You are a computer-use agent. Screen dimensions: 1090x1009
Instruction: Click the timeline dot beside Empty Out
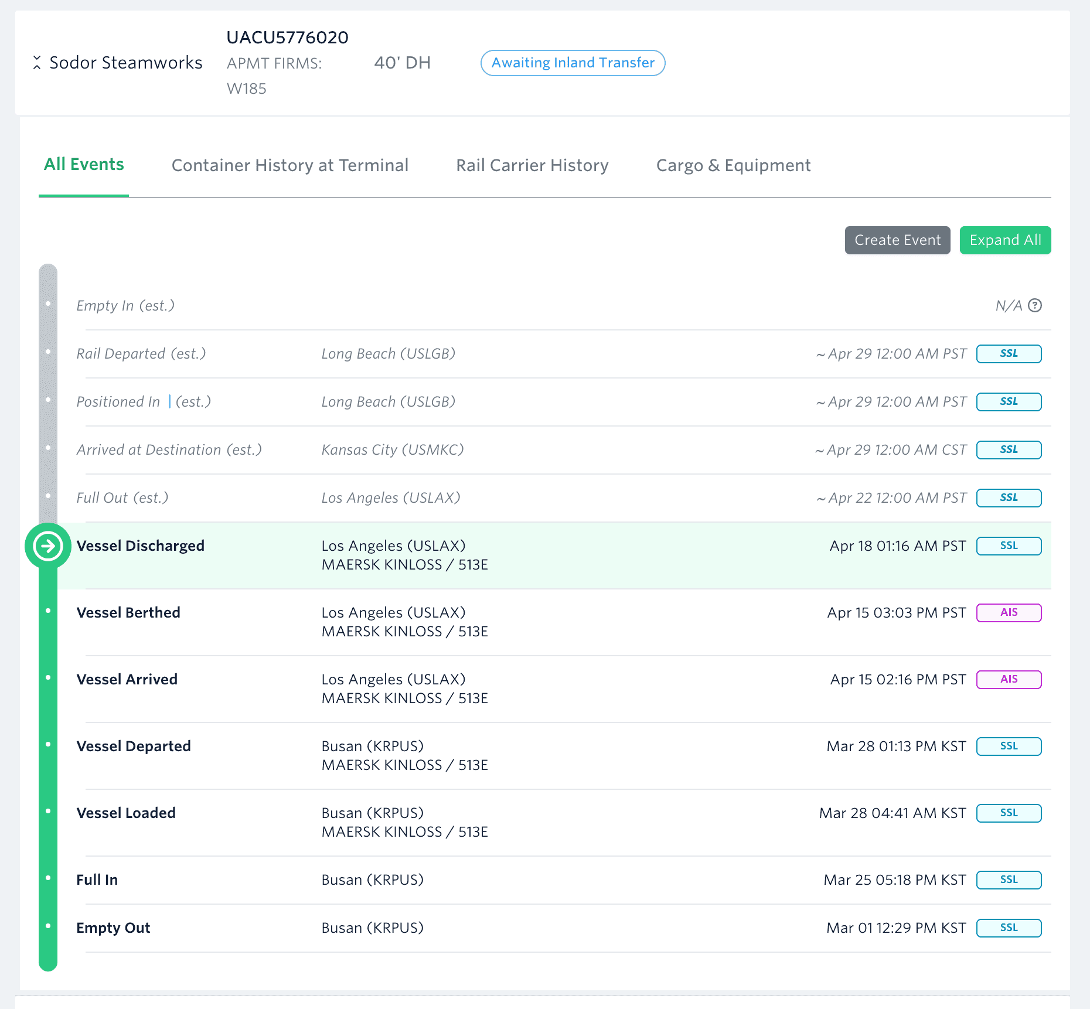click(48, 926)
